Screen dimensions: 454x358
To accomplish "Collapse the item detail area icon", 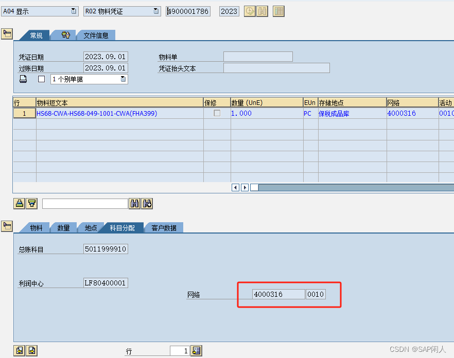I will point(7,226).
